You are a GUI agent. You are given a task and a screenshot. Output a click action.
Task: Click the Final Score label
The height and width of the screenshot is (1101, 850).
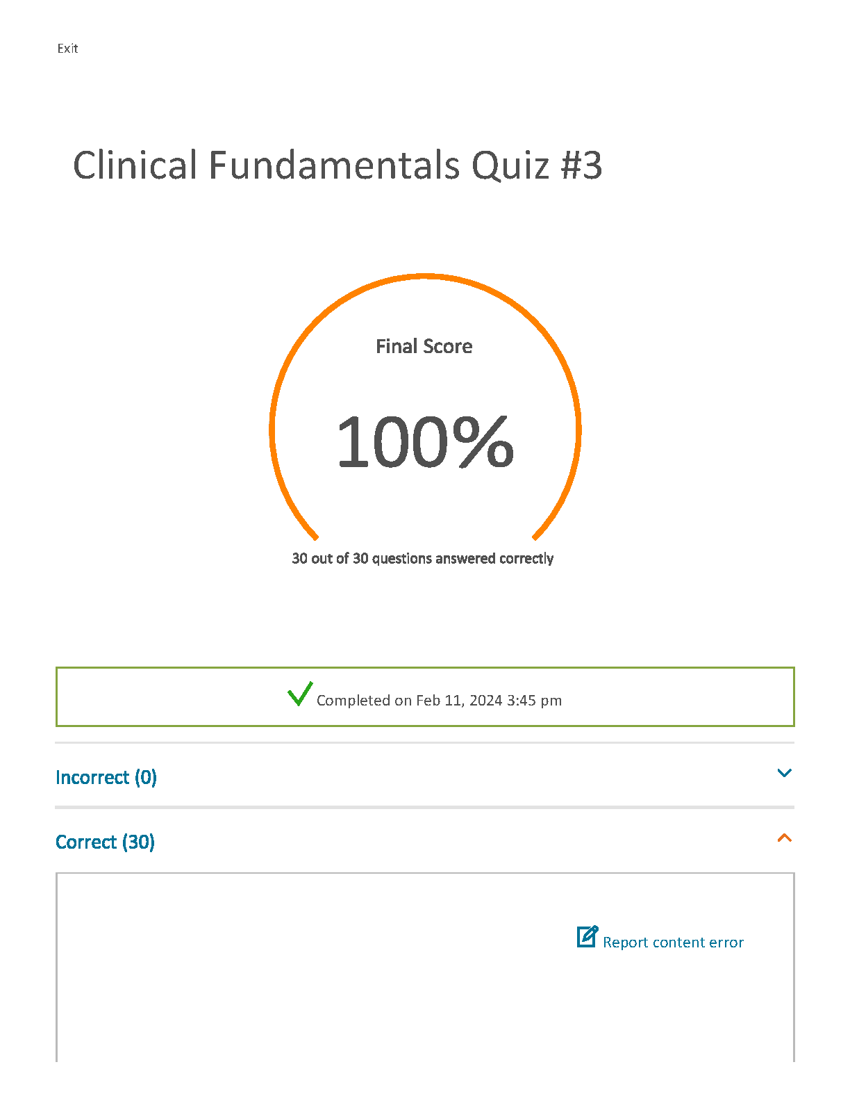pyautogui.click(x=424, y=346)
